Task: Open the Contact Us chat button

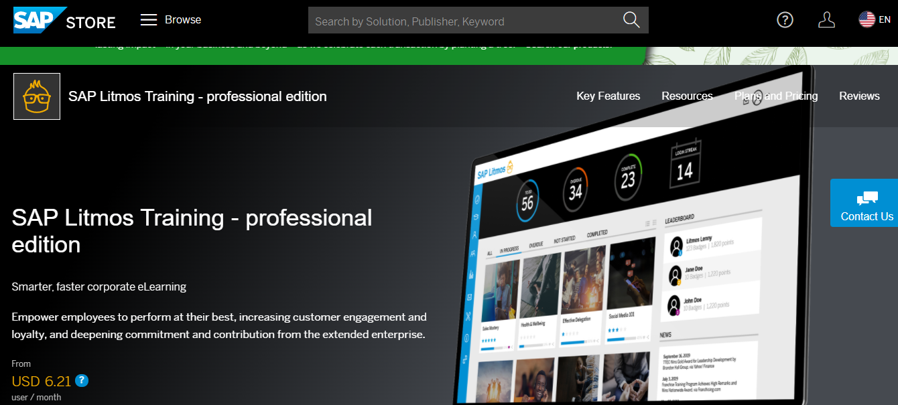Action: coord(865,203)
